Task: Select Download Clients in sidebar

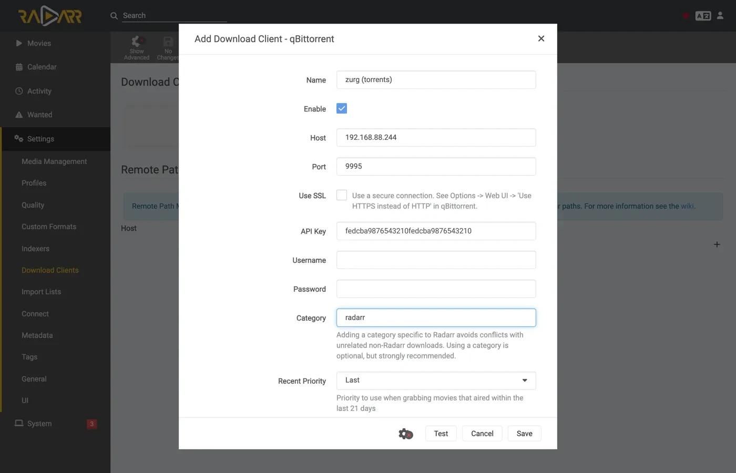Action: tap(50, 270)
